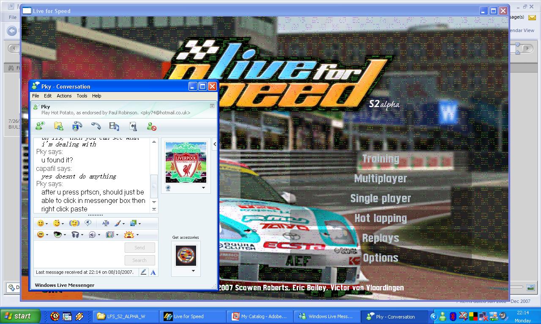Open the Help menu in Messenger
Screen dimensions: 541x324
click(x=97, y=96)
